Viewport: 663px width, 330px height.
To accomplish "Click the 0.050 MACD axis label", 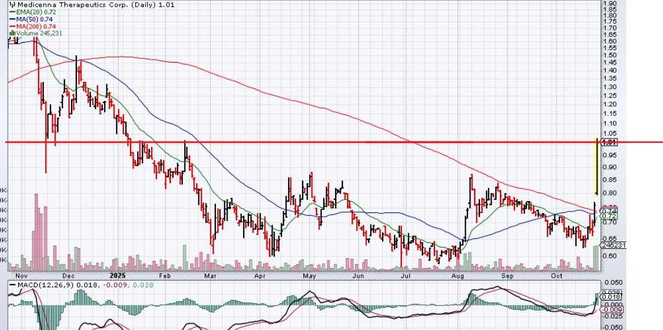I will (612, 282).
